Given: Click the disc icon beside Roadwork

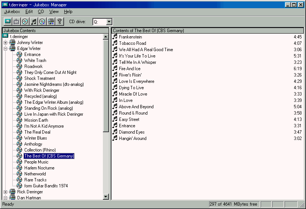Looking at the screenshot, I should [x=19, y=66].
